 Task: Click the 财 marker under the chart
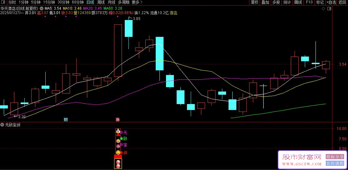point(66,120)
